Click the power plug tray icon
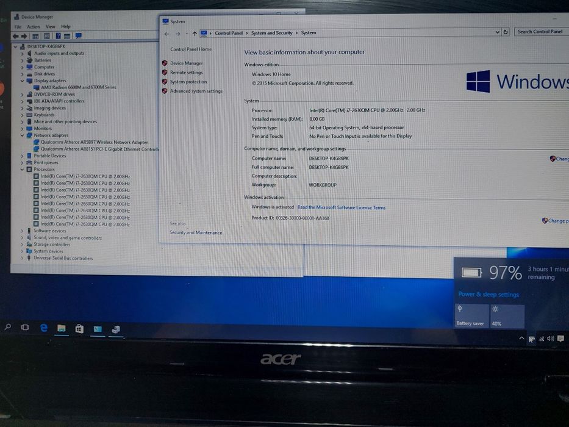 tap(532, 339)
